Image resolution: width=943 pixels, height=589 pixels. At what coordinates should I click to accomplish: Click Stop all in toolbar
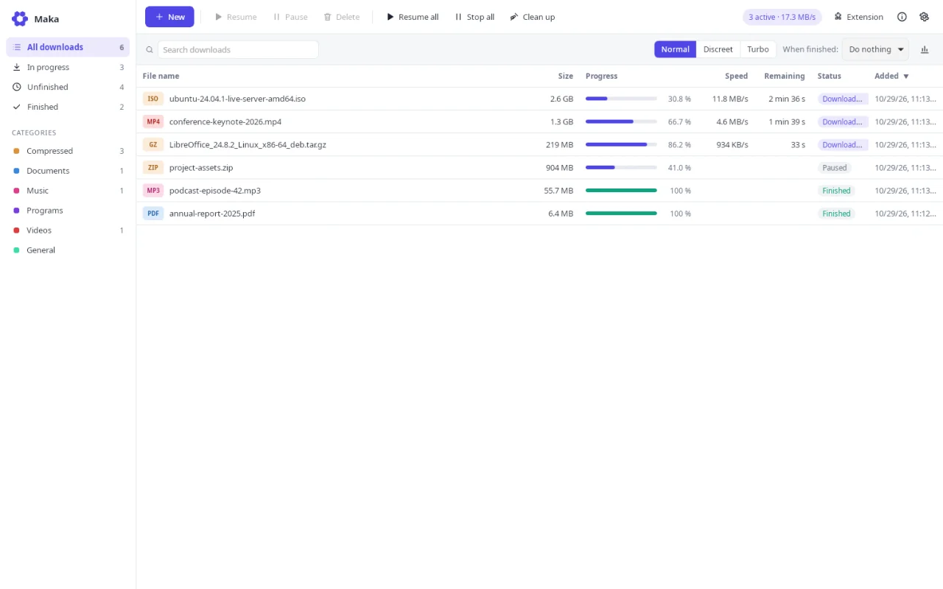[x=474, y=17]
